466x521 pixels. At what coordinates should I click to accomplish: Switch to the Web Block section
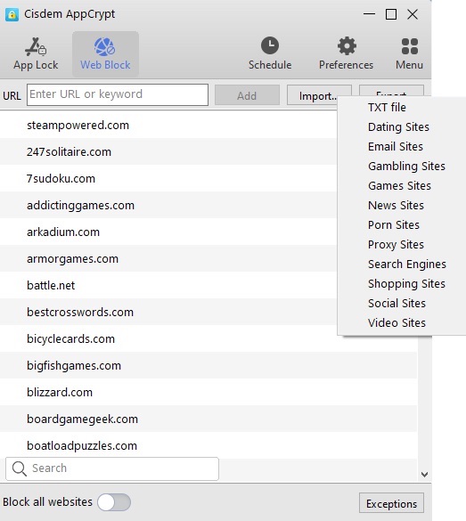(x=105, y=54)
